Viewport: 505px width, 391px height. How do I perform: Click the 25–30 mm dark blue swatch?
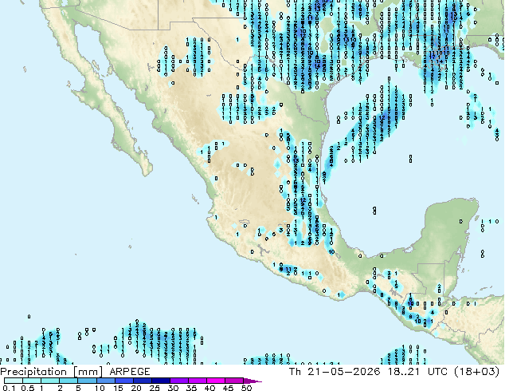[160, 381]
